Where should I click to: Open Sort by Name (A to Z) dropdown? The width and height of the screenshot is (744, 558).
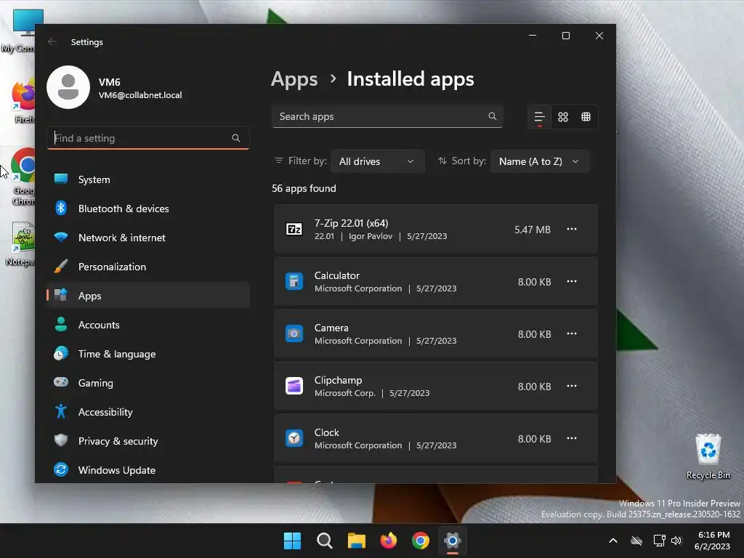coord(540,161)
